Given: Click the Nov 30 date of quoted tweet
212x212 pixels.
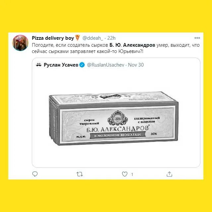Looking at the screenshot, I should (x=136, y=65).
